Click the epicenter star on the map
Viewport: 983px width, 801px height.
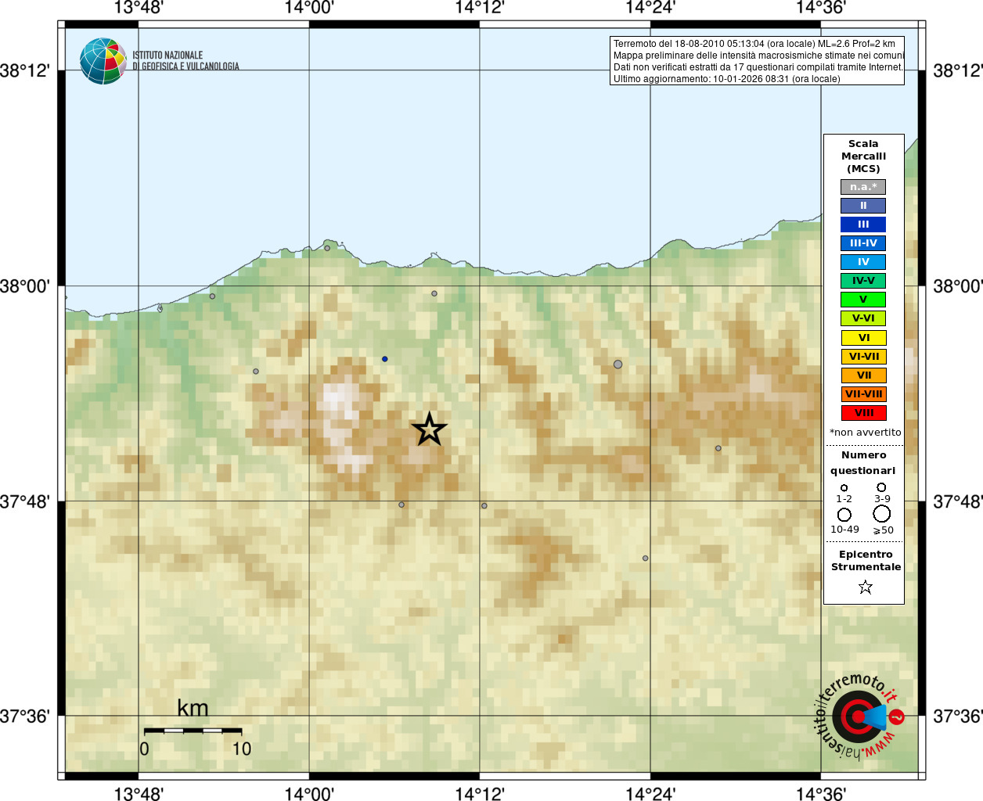point(429,429)
